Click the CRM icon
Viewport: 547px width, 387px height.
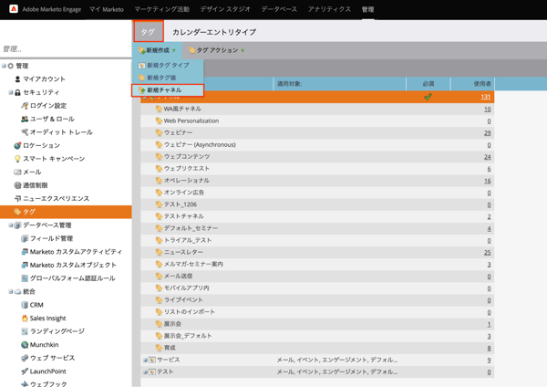[25, 305]
